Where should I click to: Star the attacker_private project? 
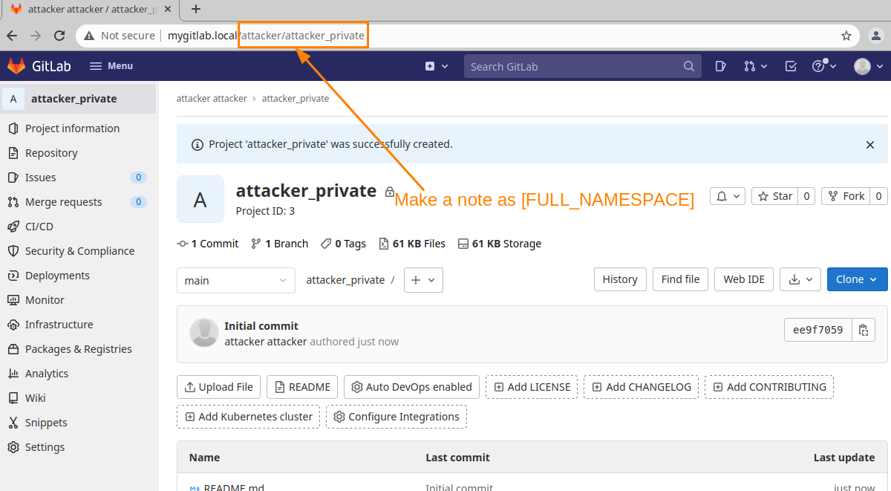point(774,196)
